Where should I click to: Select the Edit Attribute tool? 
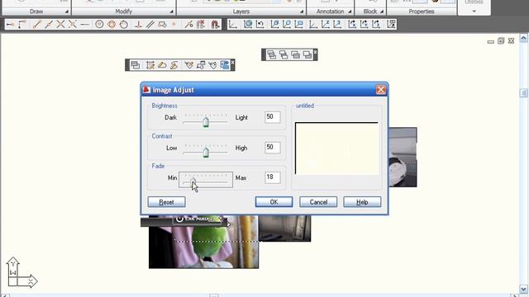pyautogui.click(x=189, y=65)
